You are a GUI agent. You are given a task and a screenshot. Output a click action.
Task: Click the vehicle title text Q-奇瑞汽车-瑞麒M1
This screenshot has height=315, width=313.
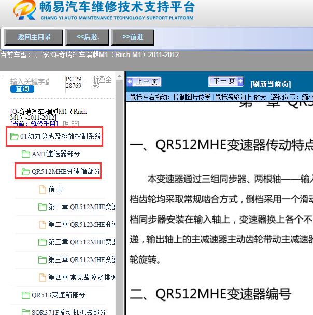point(48,114)
